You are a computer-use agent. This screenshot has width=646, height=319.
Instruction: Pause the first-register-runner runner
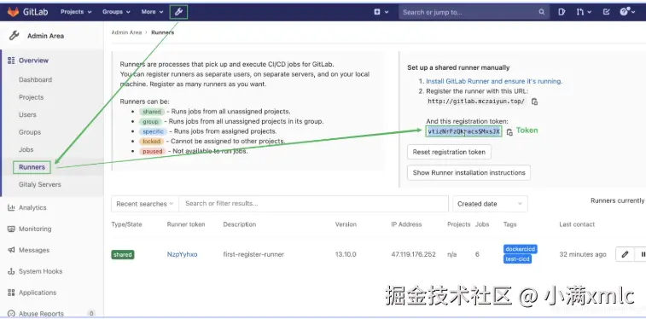(642, 254)
